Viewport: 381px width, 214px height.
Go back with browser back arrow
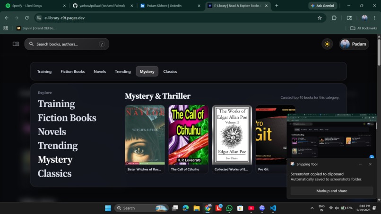[x=7, y=18]
